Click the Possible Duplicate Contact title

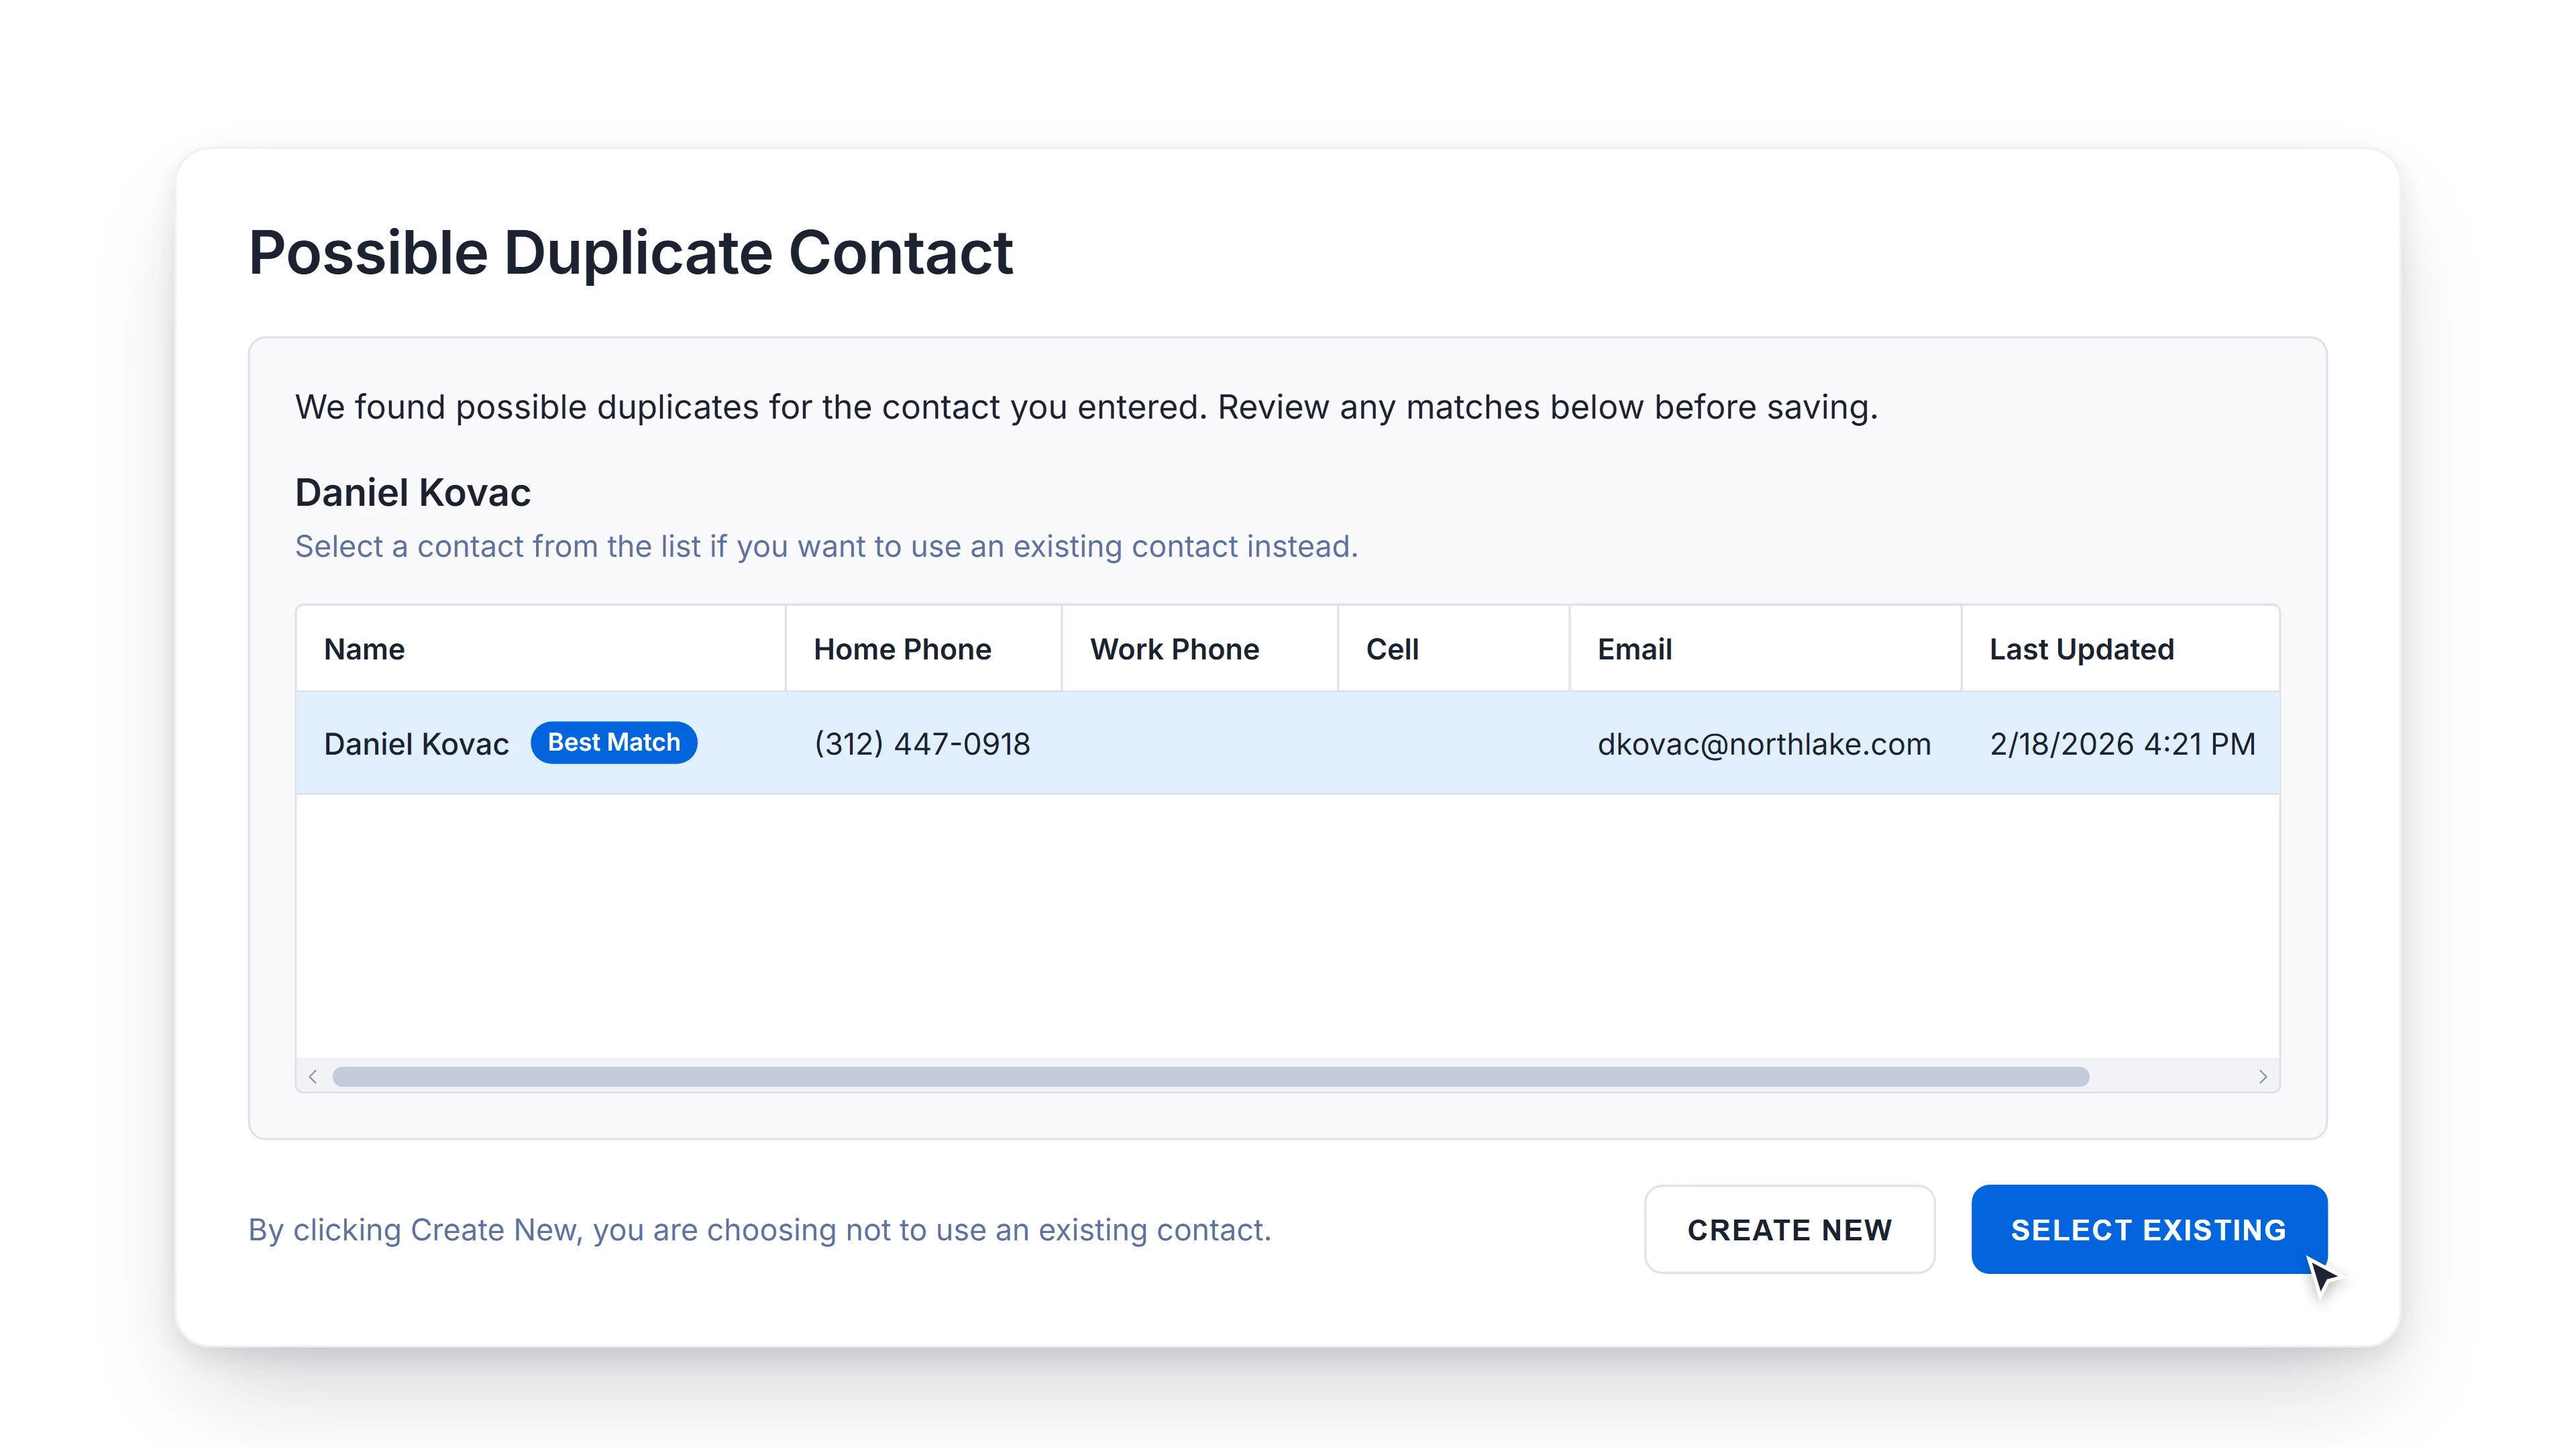click(x=630, y=252)
